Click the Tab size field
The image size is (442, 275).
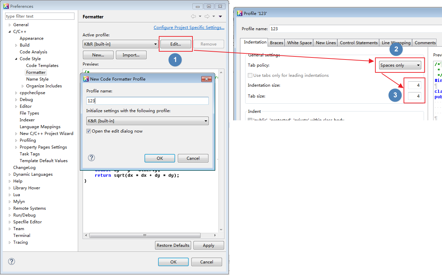415,96
